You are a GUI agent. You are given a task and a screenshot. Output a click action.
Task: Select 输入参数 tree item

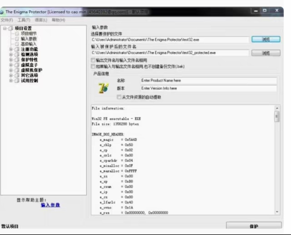[x=29, y=39]
